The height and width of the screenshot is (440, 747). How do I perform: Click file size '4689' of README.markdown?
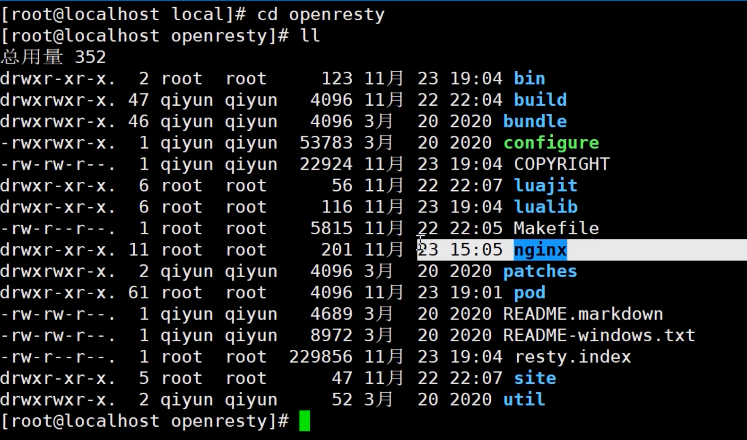coord(331,314)
